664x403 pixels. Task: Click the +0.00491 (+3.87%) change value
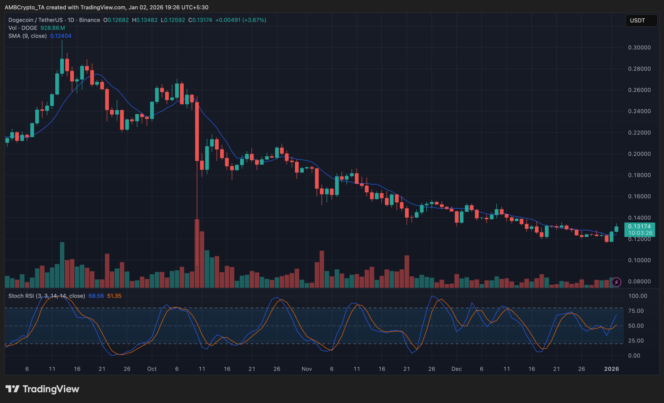point(241,20)
